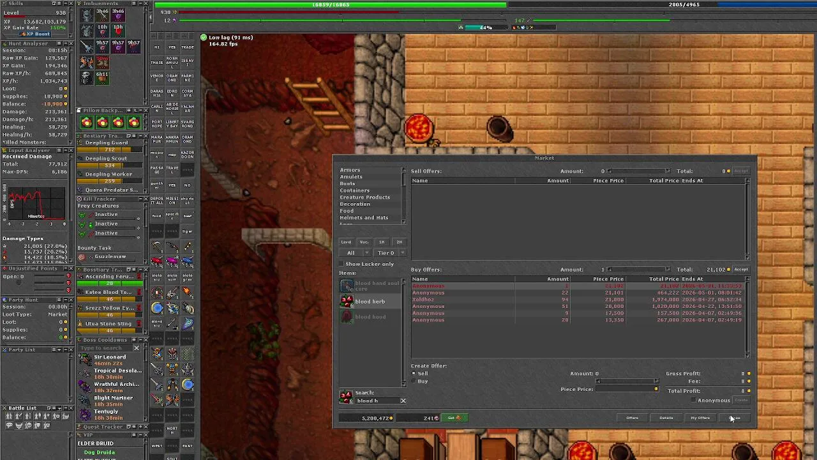Enable the Show Locker only checkbox
Viewport: 817px width, 460px height.
[x=341, y=264]
